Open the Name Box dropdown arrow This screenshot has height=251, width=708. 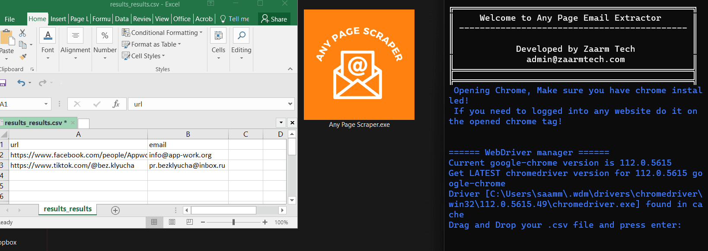pos(46,104)
